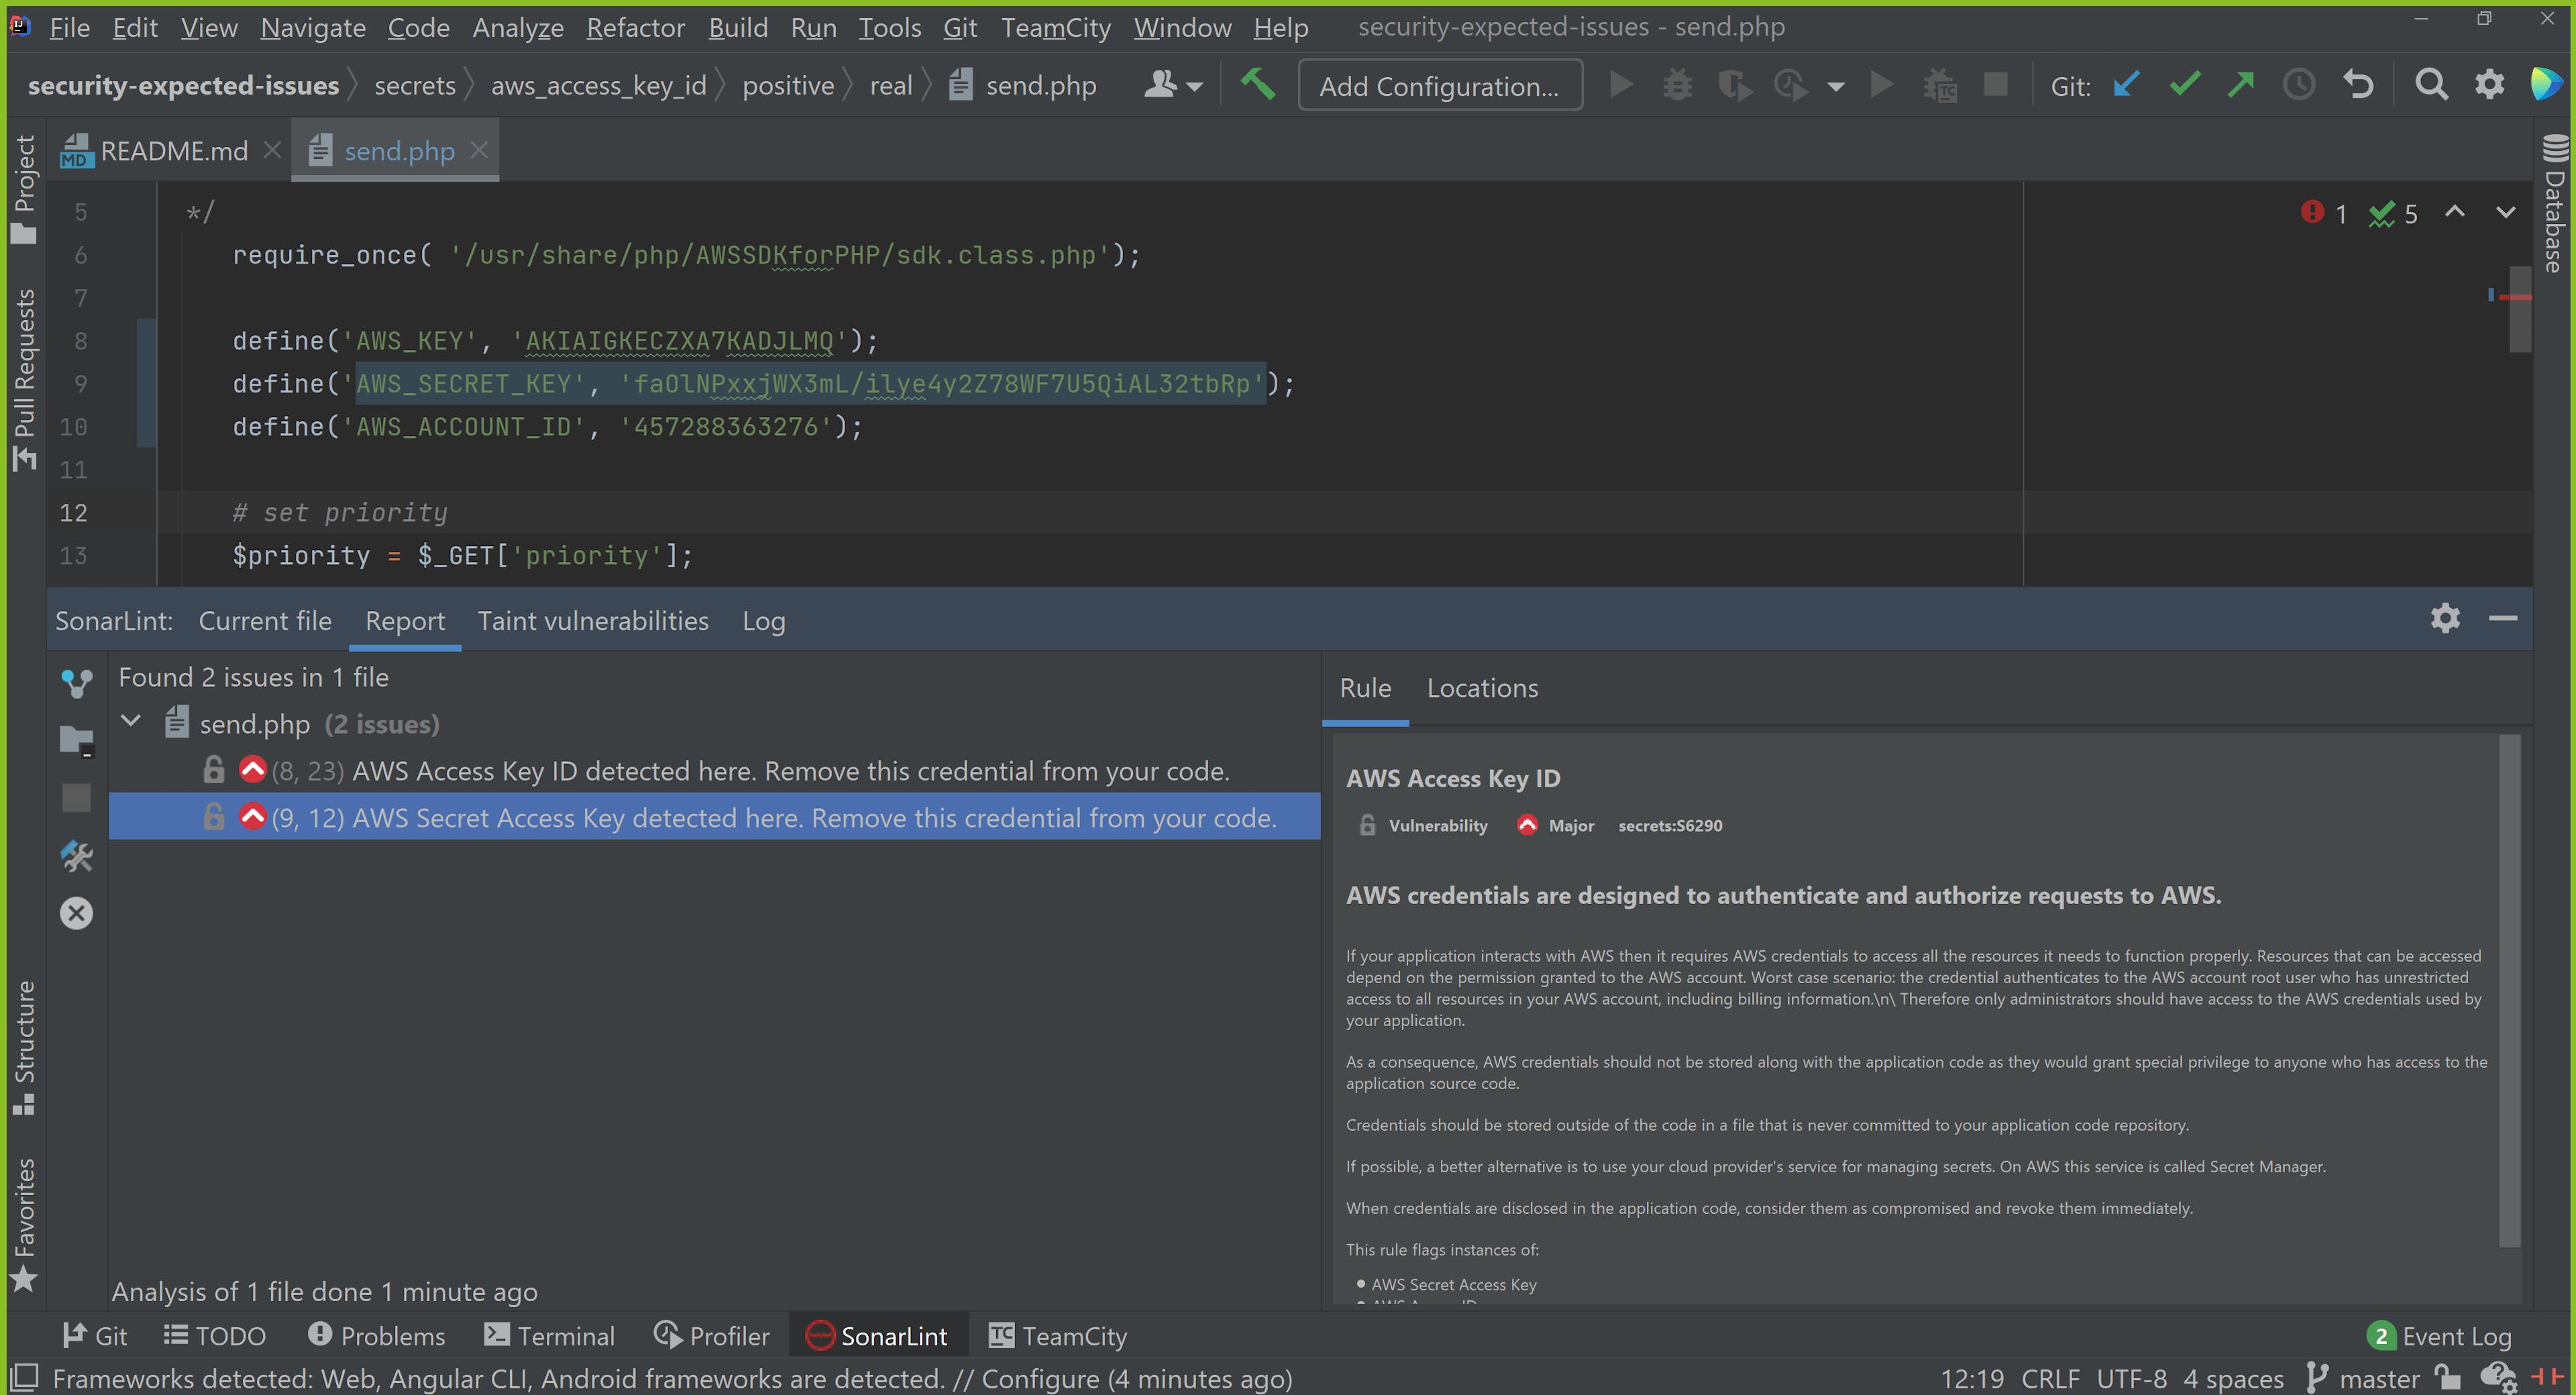Click the green hammer Build Project icon
The width and height of the screenshot is (2576, 1395).
(1257, 85)
